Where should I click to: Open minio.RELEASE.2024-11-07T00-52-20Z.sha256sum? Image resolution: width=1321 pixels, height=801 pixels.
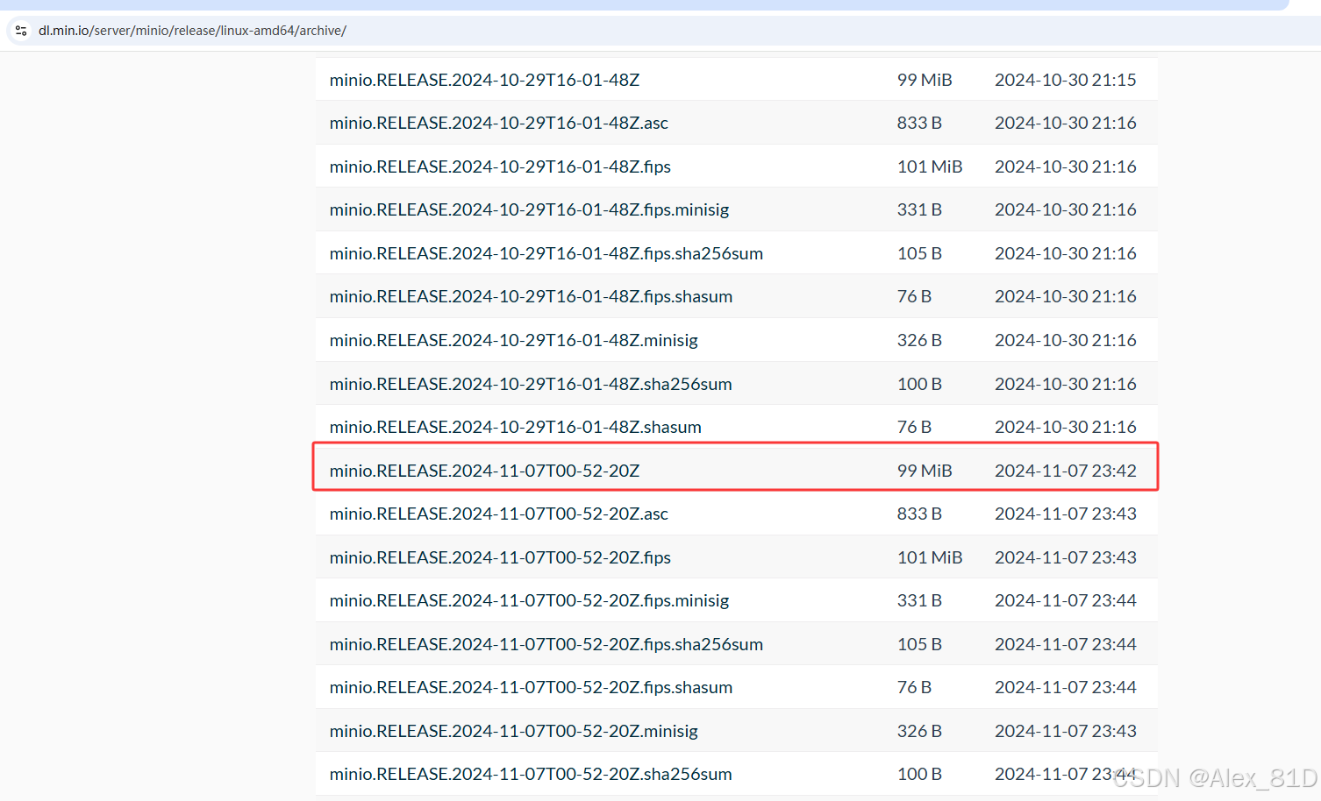[531, 774]
